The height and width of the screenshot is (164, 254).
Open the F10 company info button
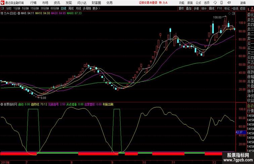[219, 8]
